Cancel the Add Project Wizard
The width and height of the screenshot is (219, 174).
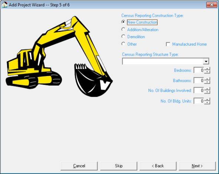pos(79,166)
